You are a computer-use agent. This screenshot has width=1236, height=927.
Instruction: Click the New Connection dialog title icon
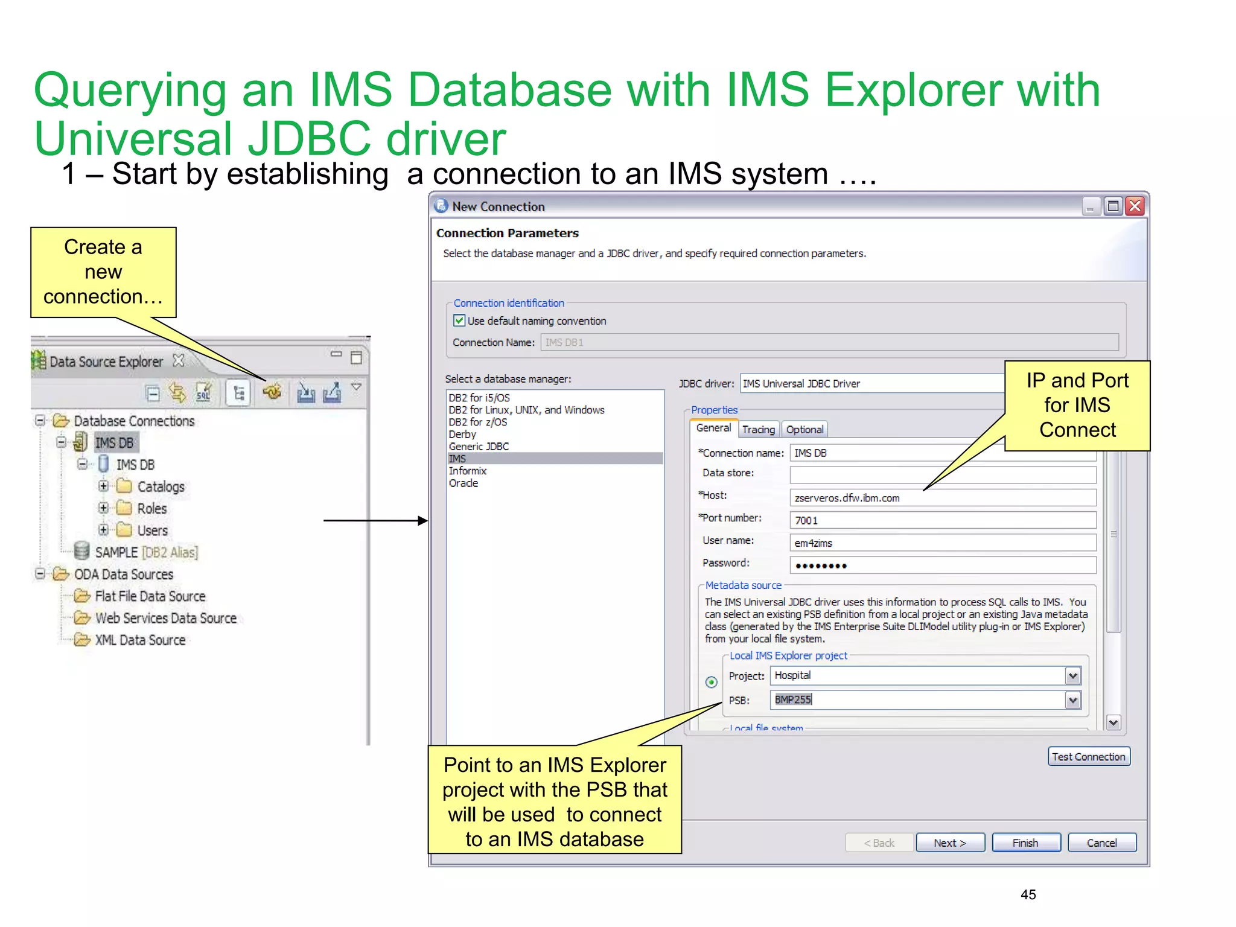[441, 206]
